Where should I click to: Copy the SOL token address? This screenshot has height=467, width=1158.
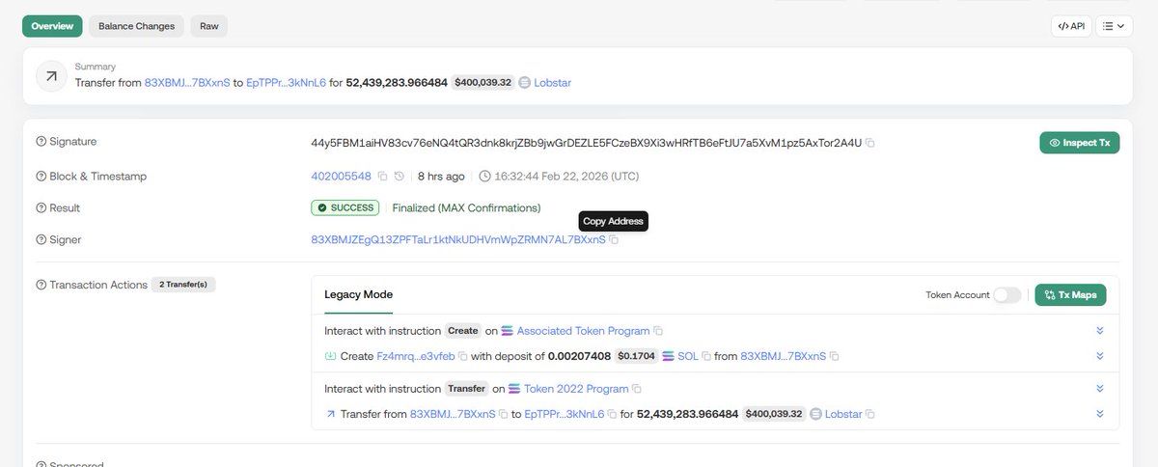706,356
